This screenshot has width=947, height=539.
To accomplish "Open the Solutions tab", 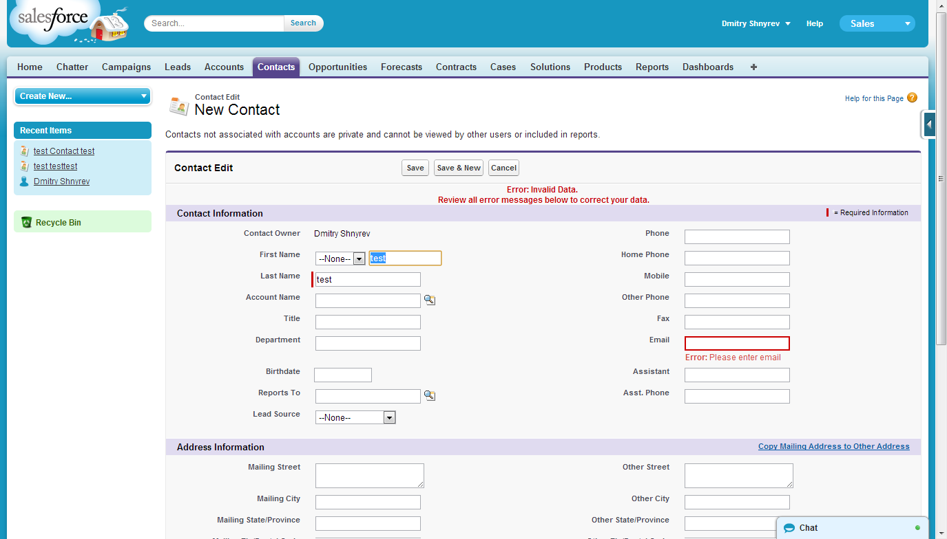I will (x=550, y=67).
